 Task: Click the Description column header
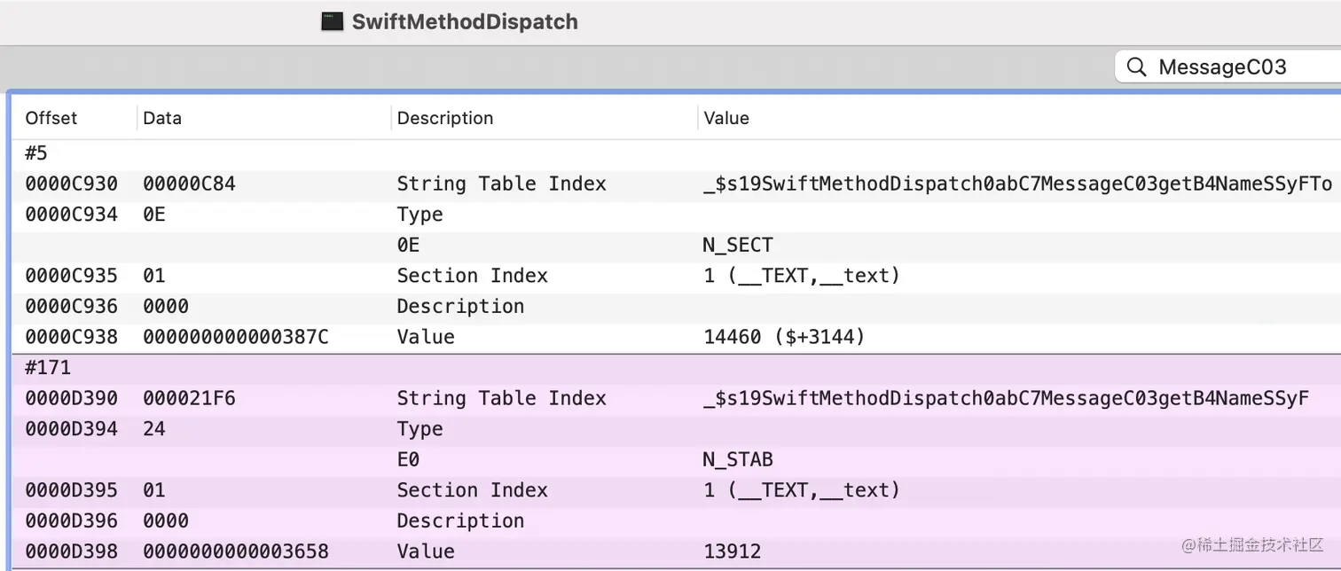[444, 118]
